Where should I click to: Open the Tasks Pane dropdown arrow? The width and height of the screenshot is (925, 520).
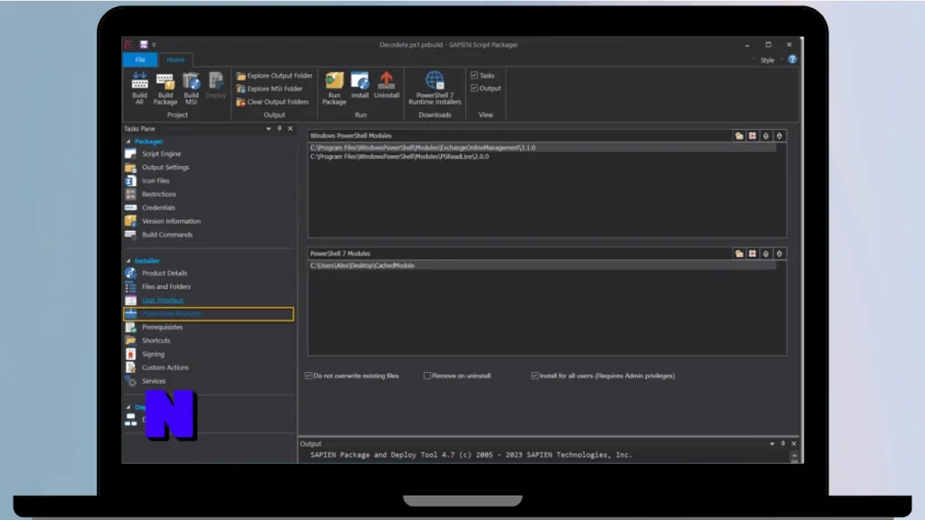(x=268, y=128)
